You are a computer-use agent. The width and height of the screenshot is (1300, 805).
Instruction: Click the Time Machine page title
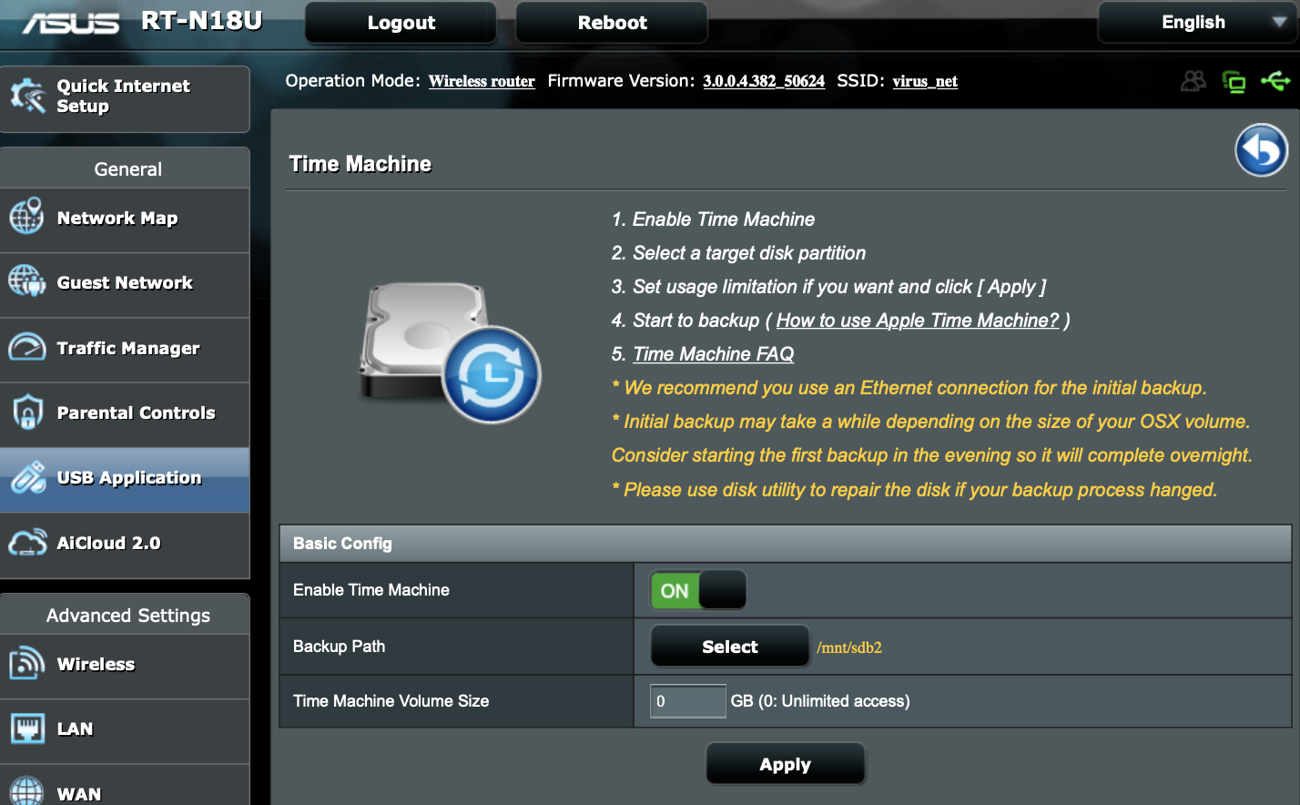pyautogui.click(x=360, y=164)
